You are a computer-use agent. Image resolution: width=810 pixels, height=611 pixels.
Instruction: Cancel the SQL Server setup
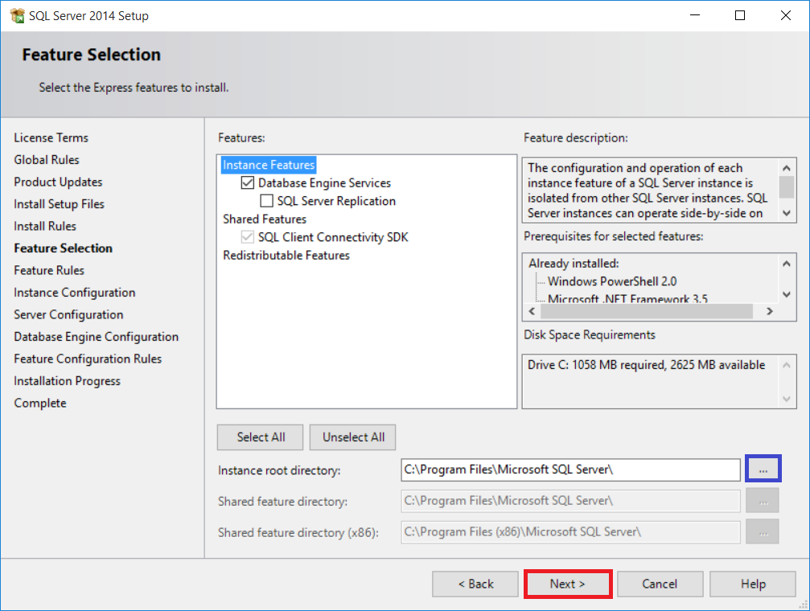[660, 584]
